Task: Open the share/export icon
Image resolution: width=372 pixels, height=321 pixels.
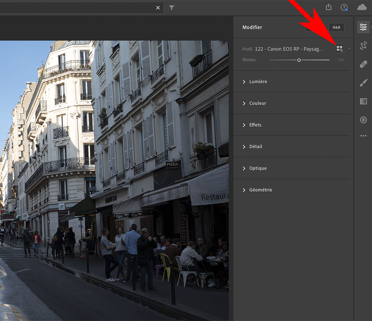Action: (x=328, y=7)
